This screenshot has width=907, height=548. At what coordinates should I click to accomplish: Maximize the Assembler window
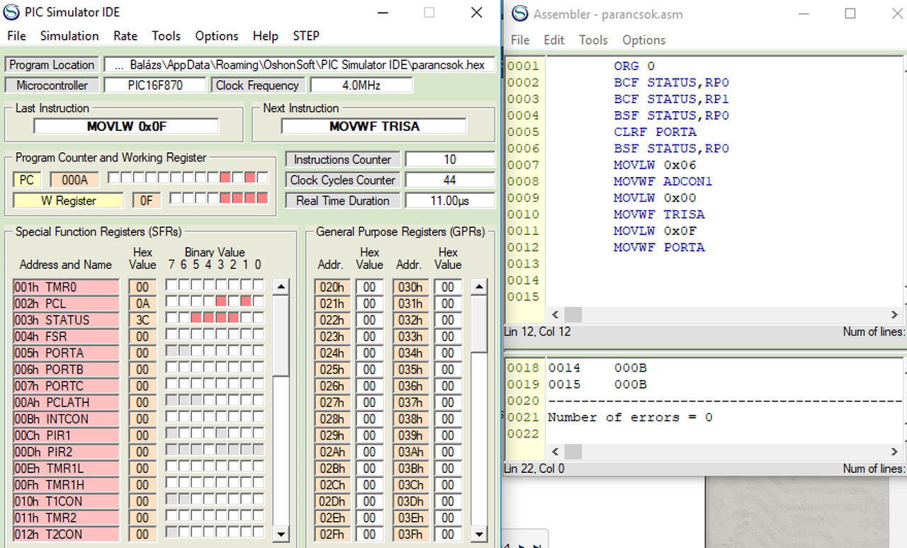pos(850,14)
